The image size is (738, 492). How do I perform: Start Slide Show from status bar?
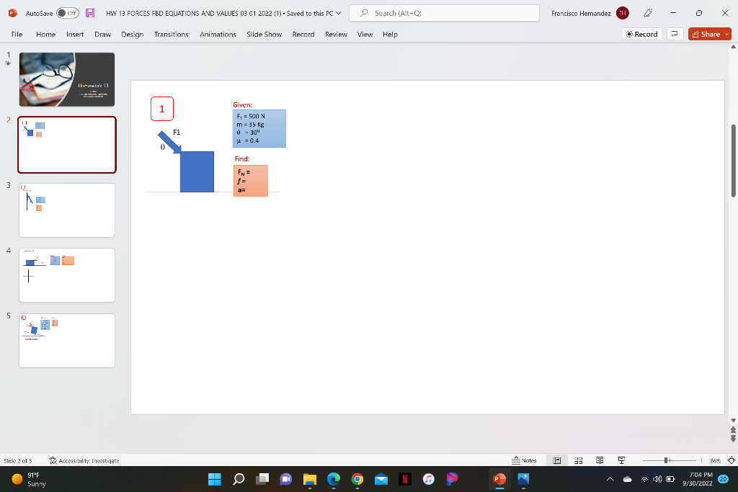[621, 460]
